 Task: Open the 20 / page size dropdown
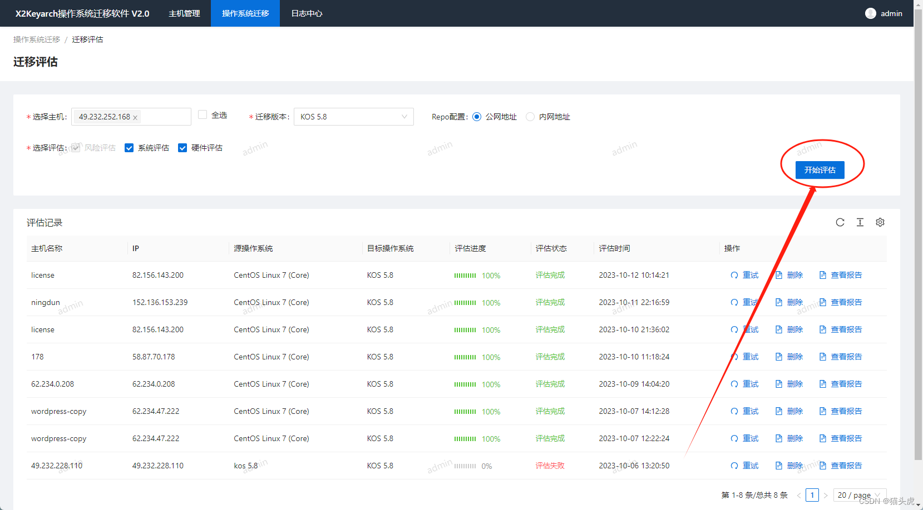point(860,495)
